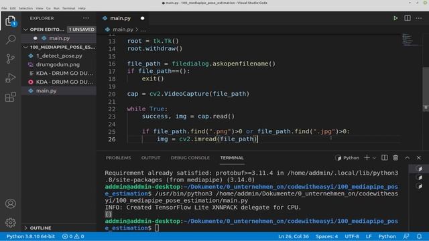Image resolution: width=429 pixels, height=241 pixels.
Task: Select first terminal instance in terminal list
Action: [419, 169]
